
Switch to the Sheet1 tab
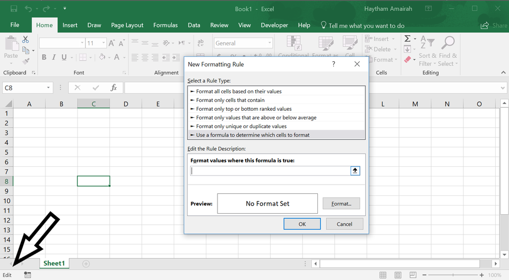tap(54, 263)
